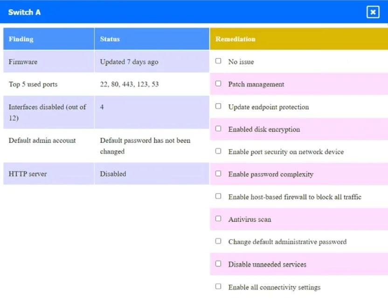The height and width of the screenshot is (307, 388).
Task: Click the Interfaces disabled finding cell
Action: click(49, 112)
